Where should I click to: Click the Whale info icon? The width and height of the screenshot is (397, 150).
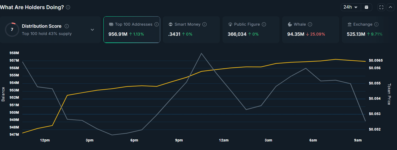point(310,24)
